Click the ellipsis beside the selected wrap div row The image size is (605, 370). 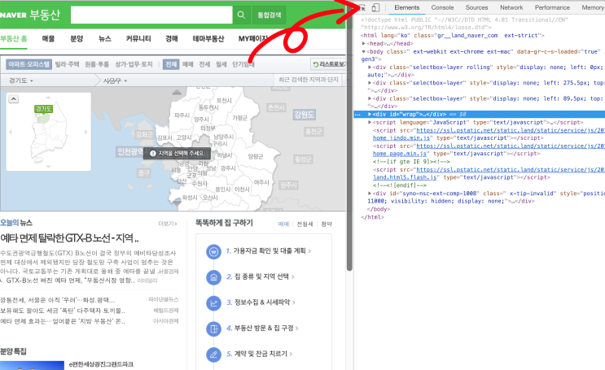(357, 115)
